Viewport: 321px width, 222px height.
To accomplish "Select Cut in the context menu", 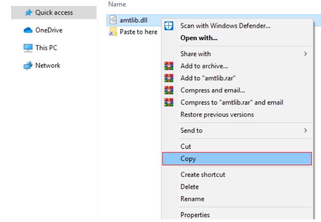I will click(186, 147).
